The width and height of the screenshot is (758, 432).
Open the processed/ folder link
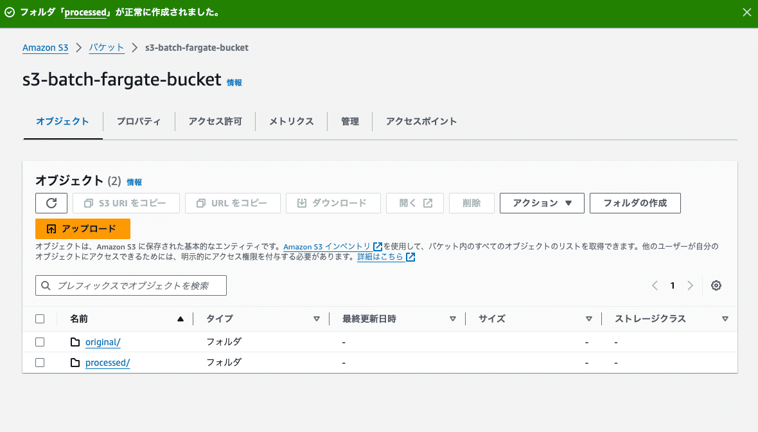point(108,363)
